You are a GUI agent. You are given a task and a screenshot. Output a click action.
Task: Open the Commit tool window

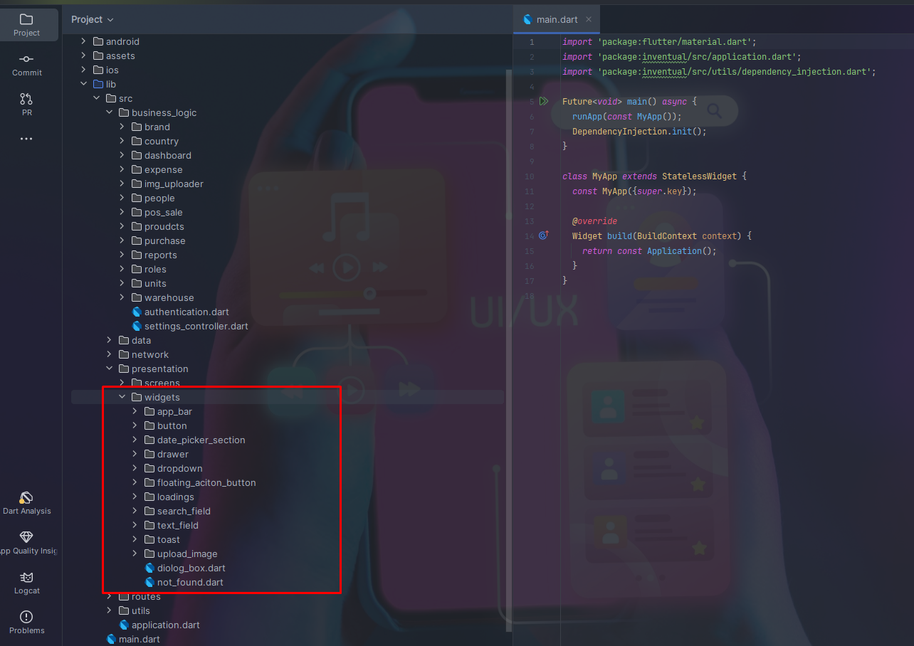click(26, 64)
